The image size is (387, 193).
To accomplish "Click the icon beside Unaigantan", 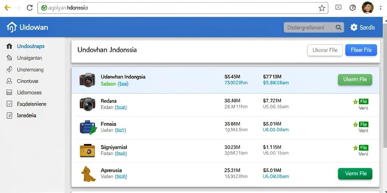I will (x=9, y=58).
